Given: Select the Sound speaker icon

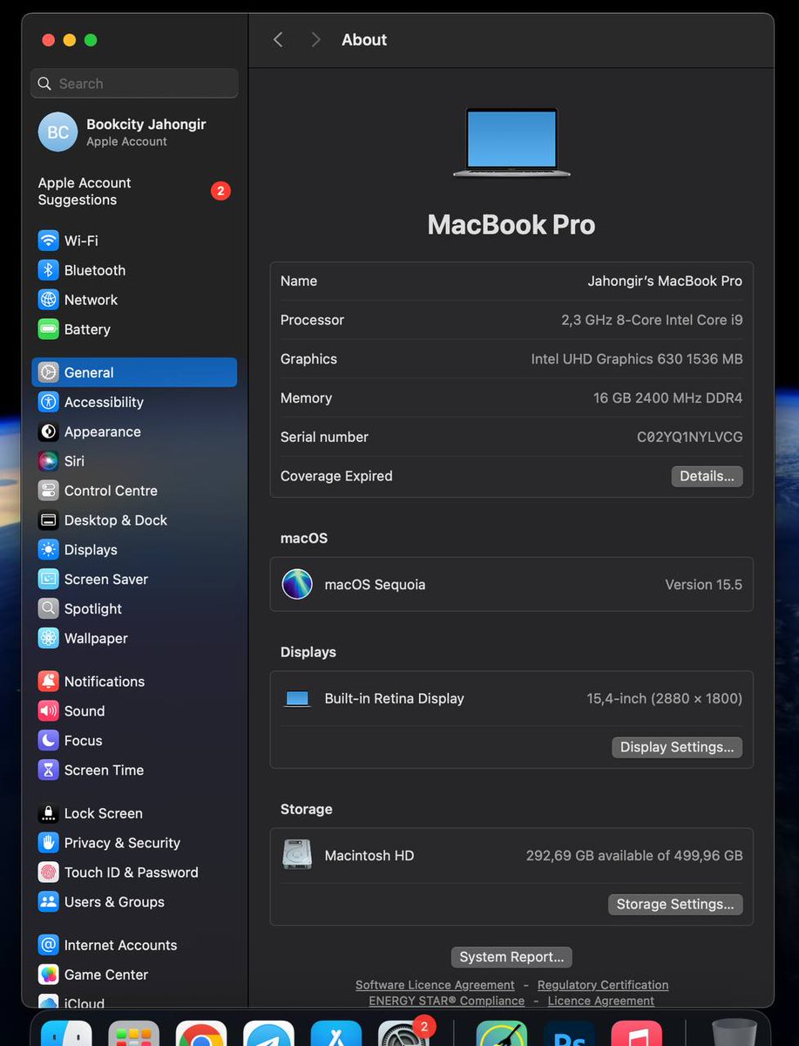Looking at the screenshot, I should (x=49, y=711).
